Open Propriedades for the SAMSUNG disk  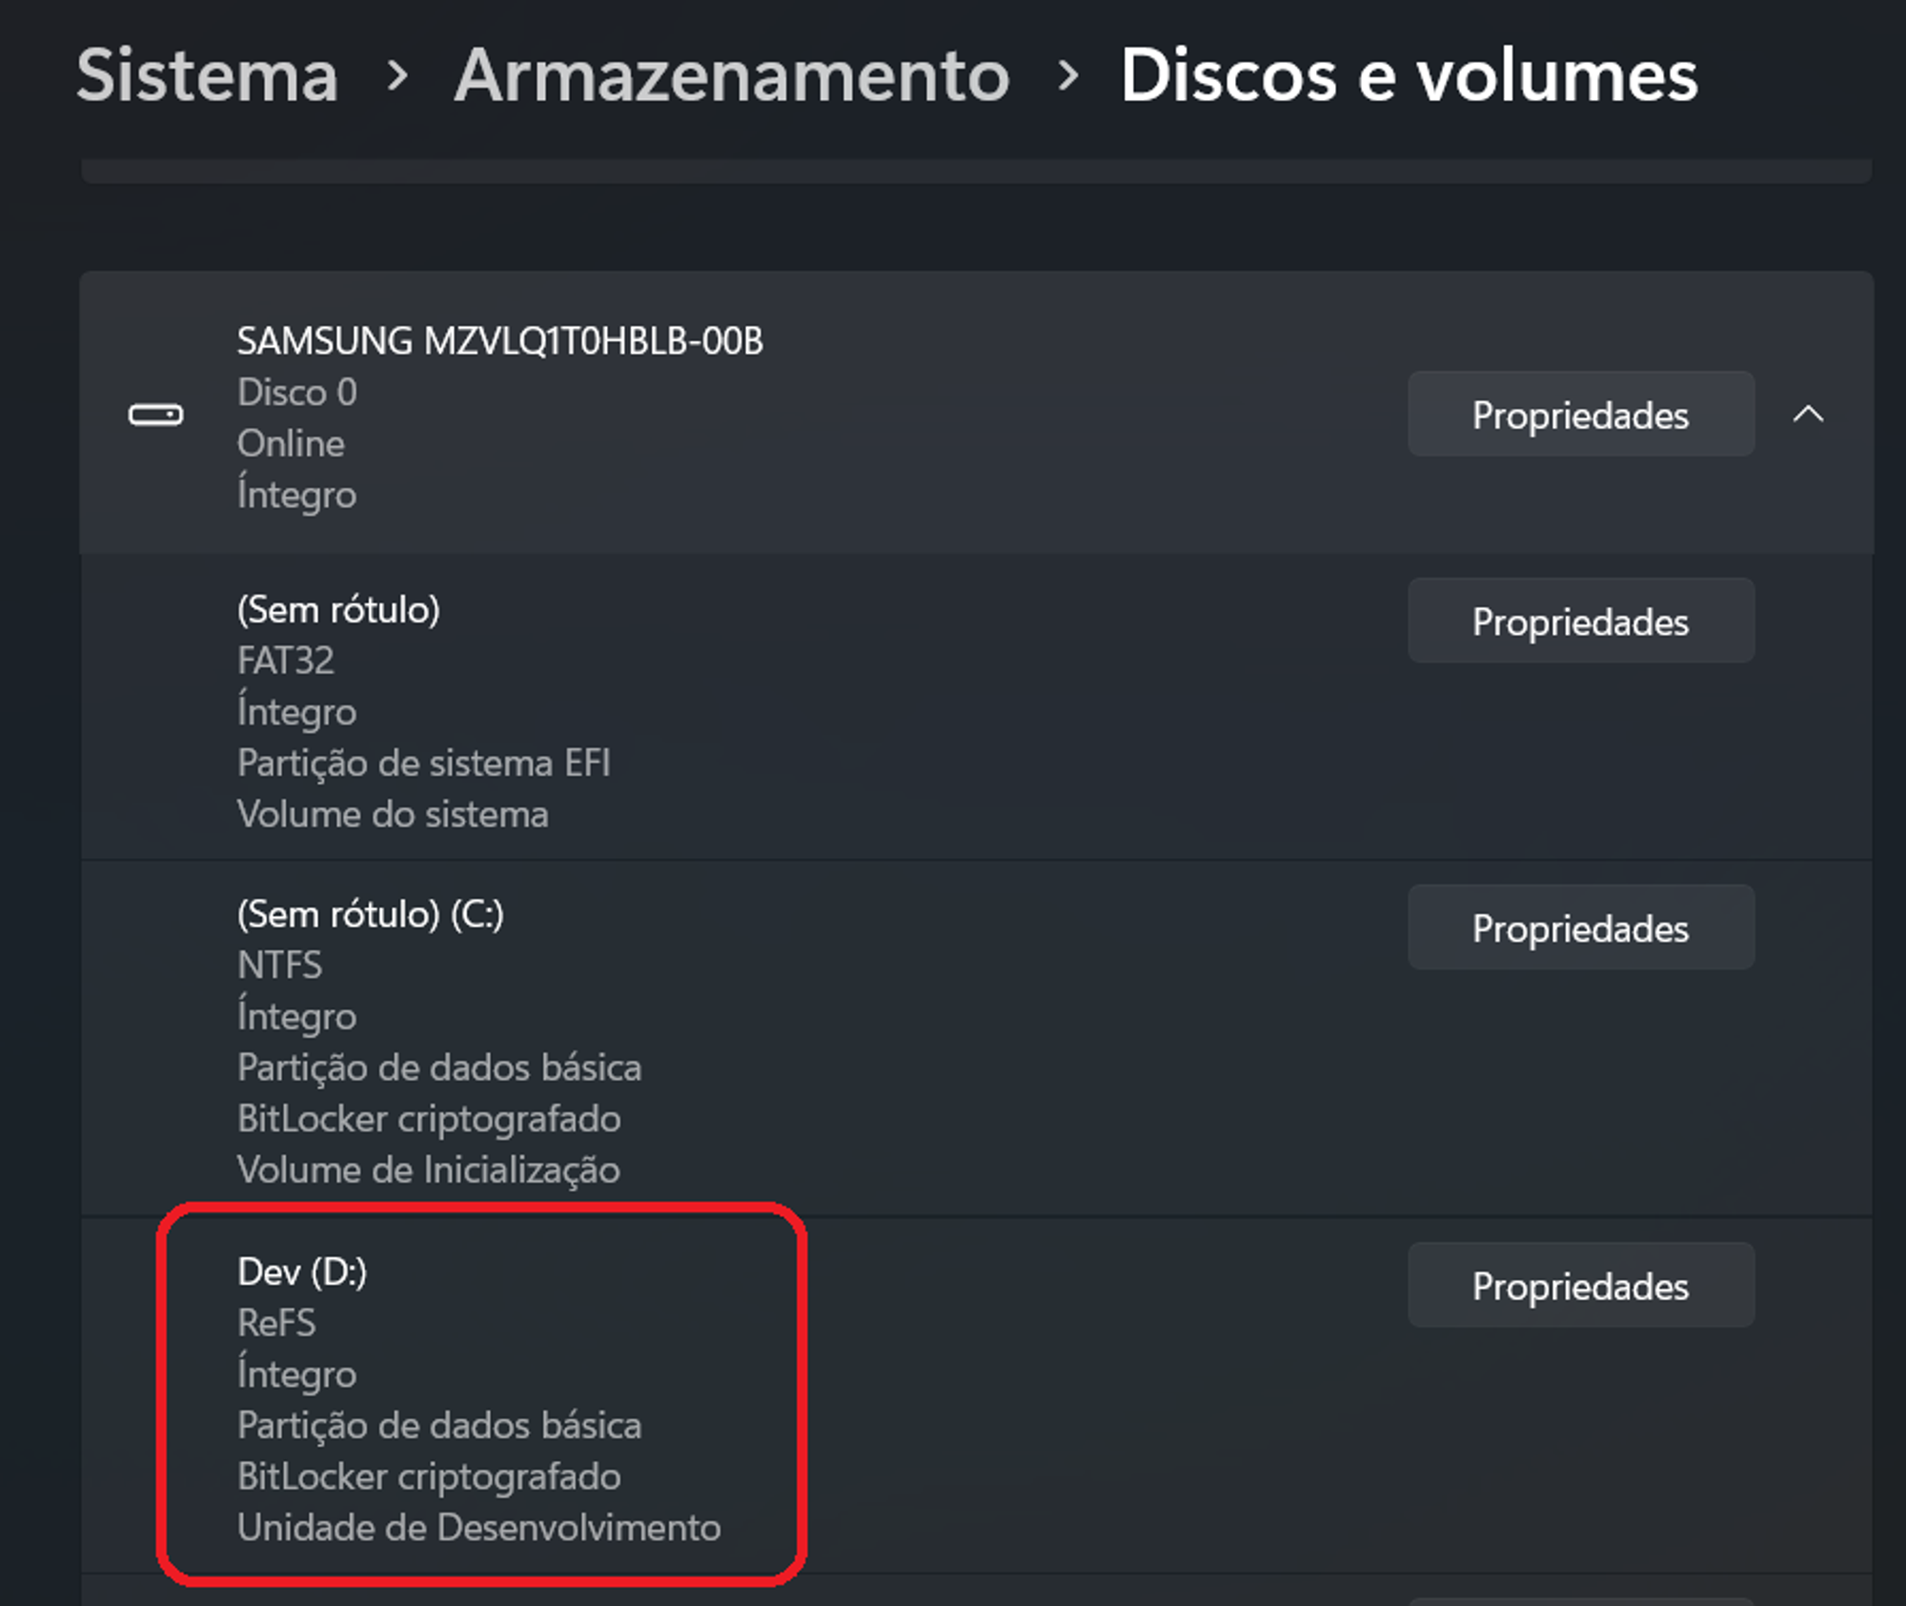click(x=1579, y=414)
